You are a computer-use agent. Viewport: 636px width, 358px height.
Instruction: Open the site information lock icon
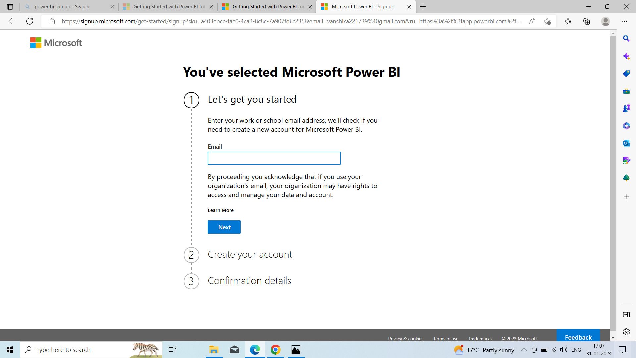click(52, 21)
